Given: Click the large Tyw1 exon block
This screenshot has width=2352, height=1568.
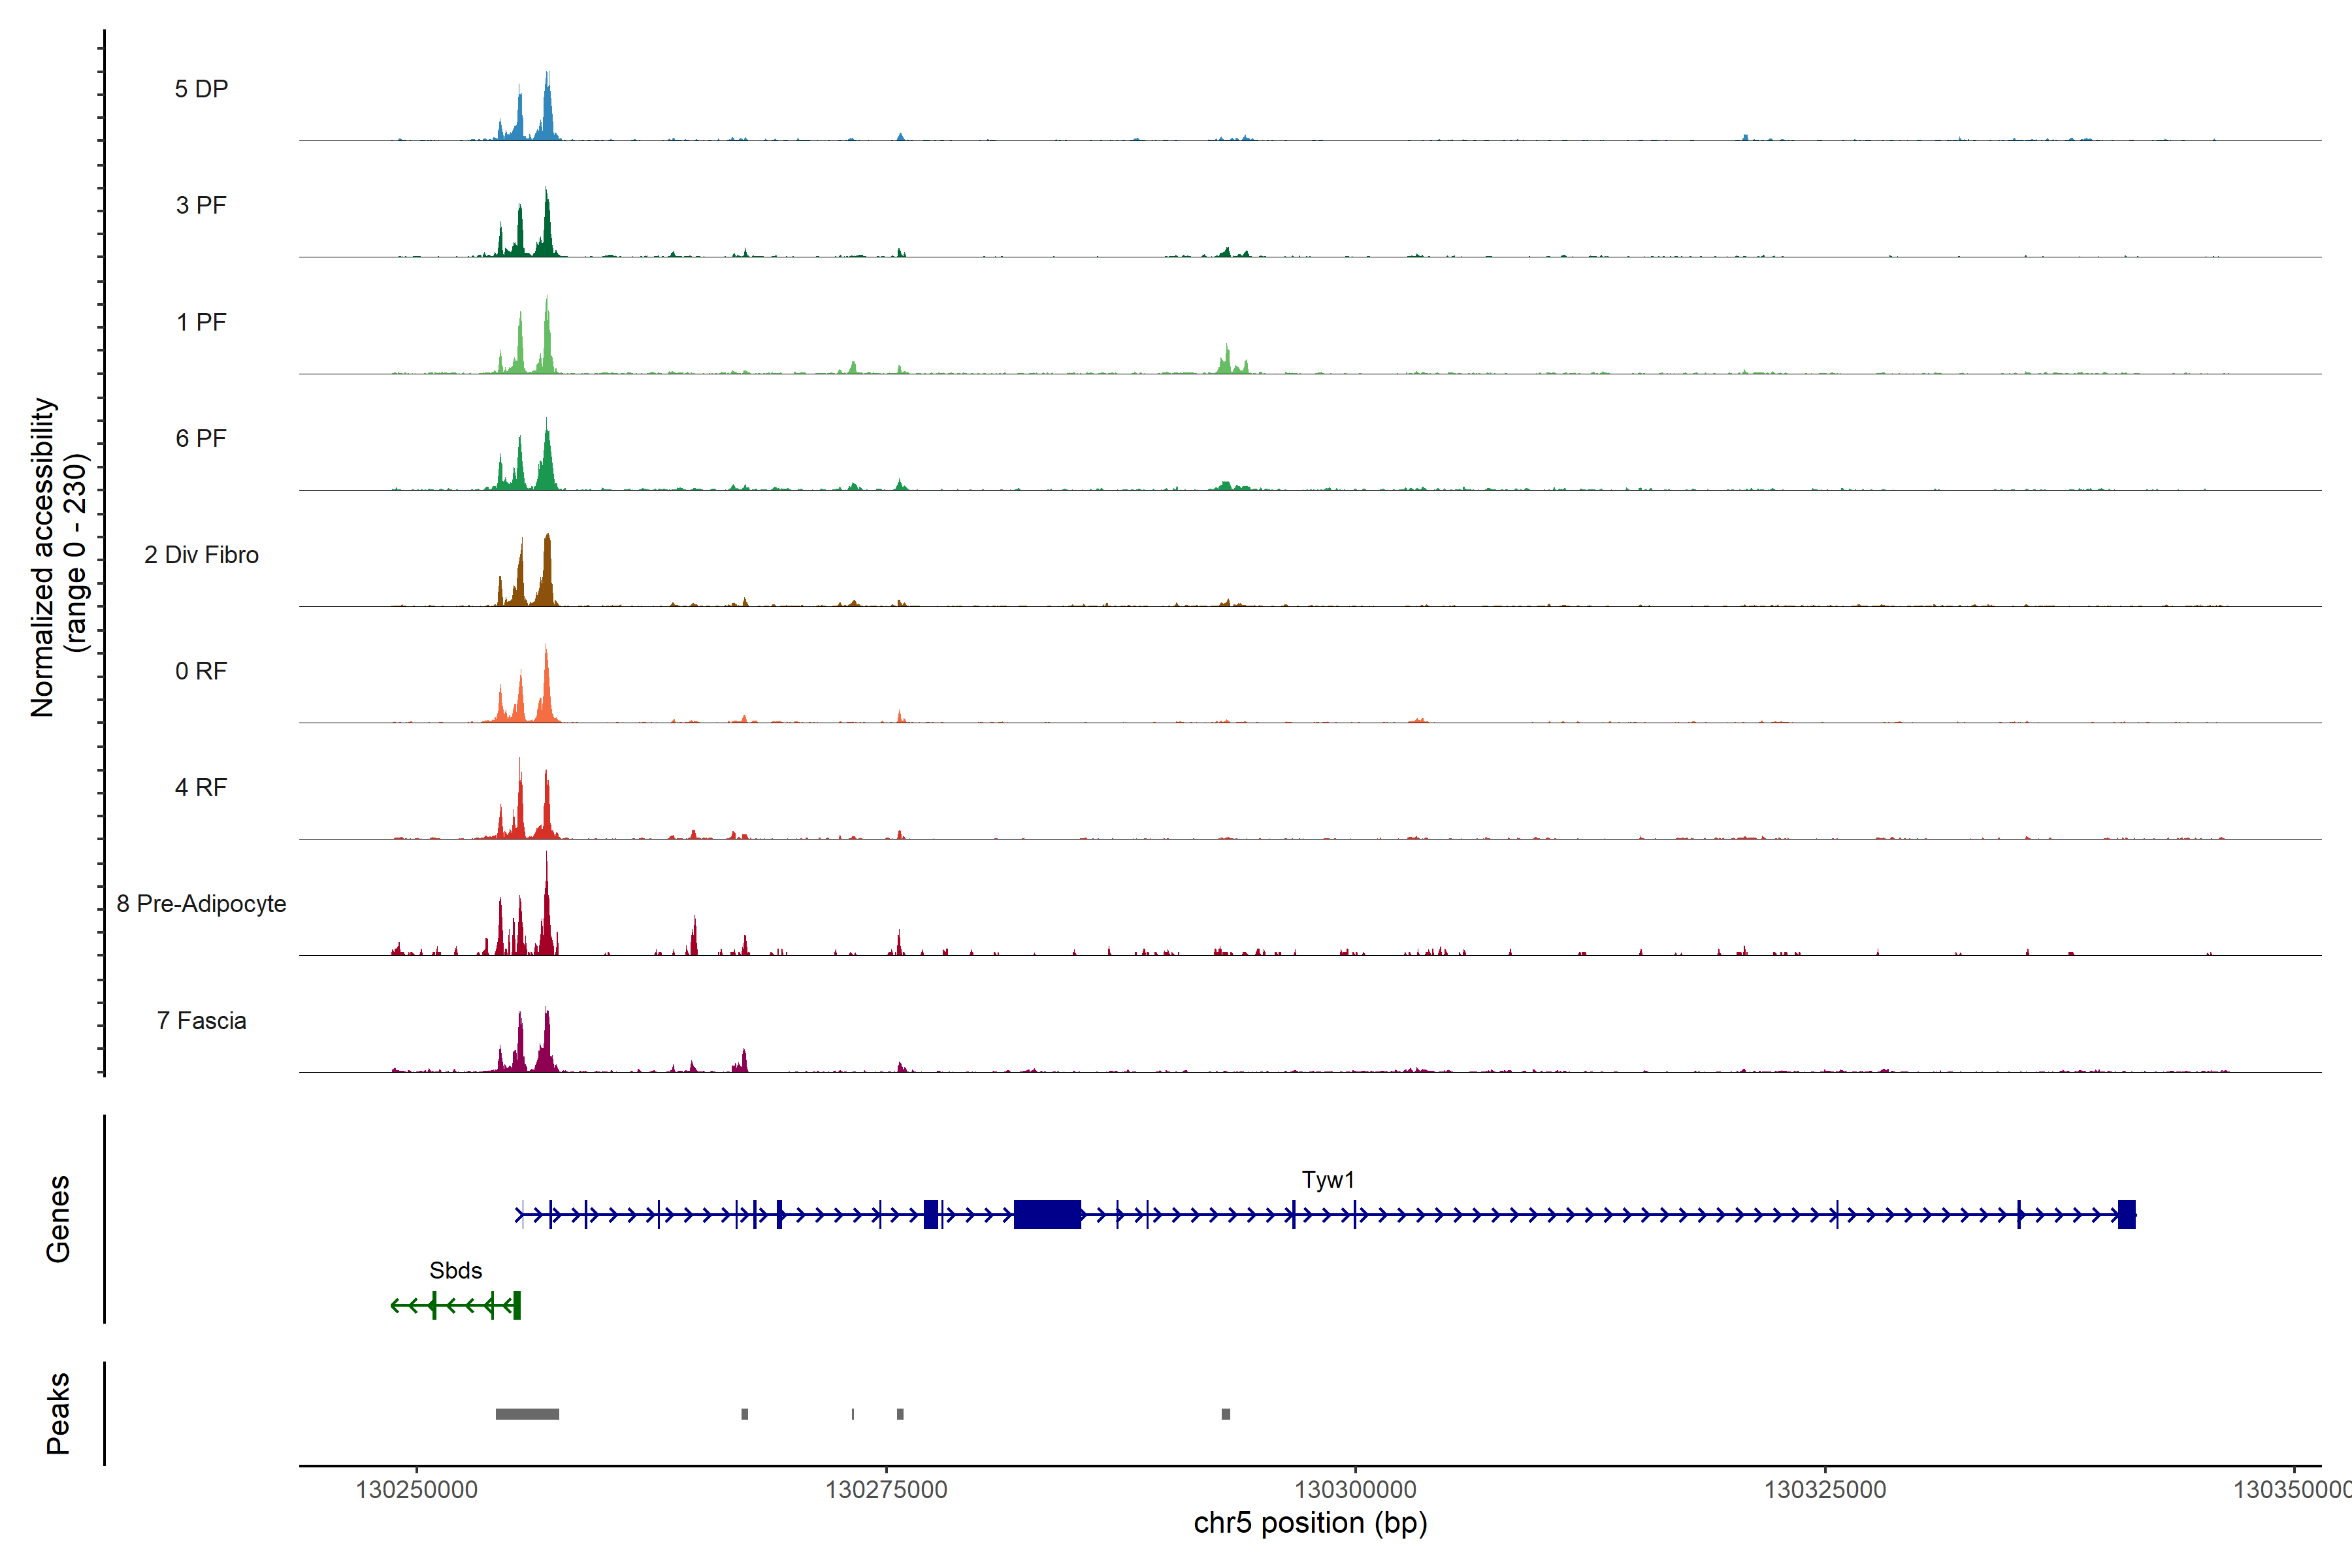Looking at the screenshot, I should pyautogui.click(x=1047, y=1215).
